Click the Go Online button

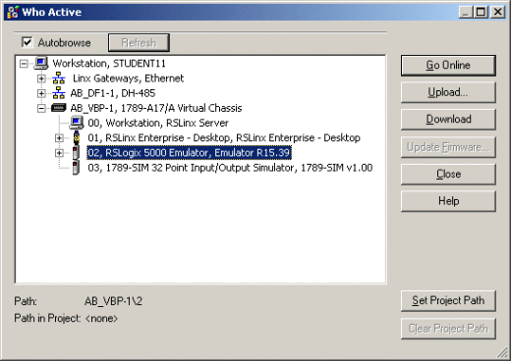pos(448,66)
